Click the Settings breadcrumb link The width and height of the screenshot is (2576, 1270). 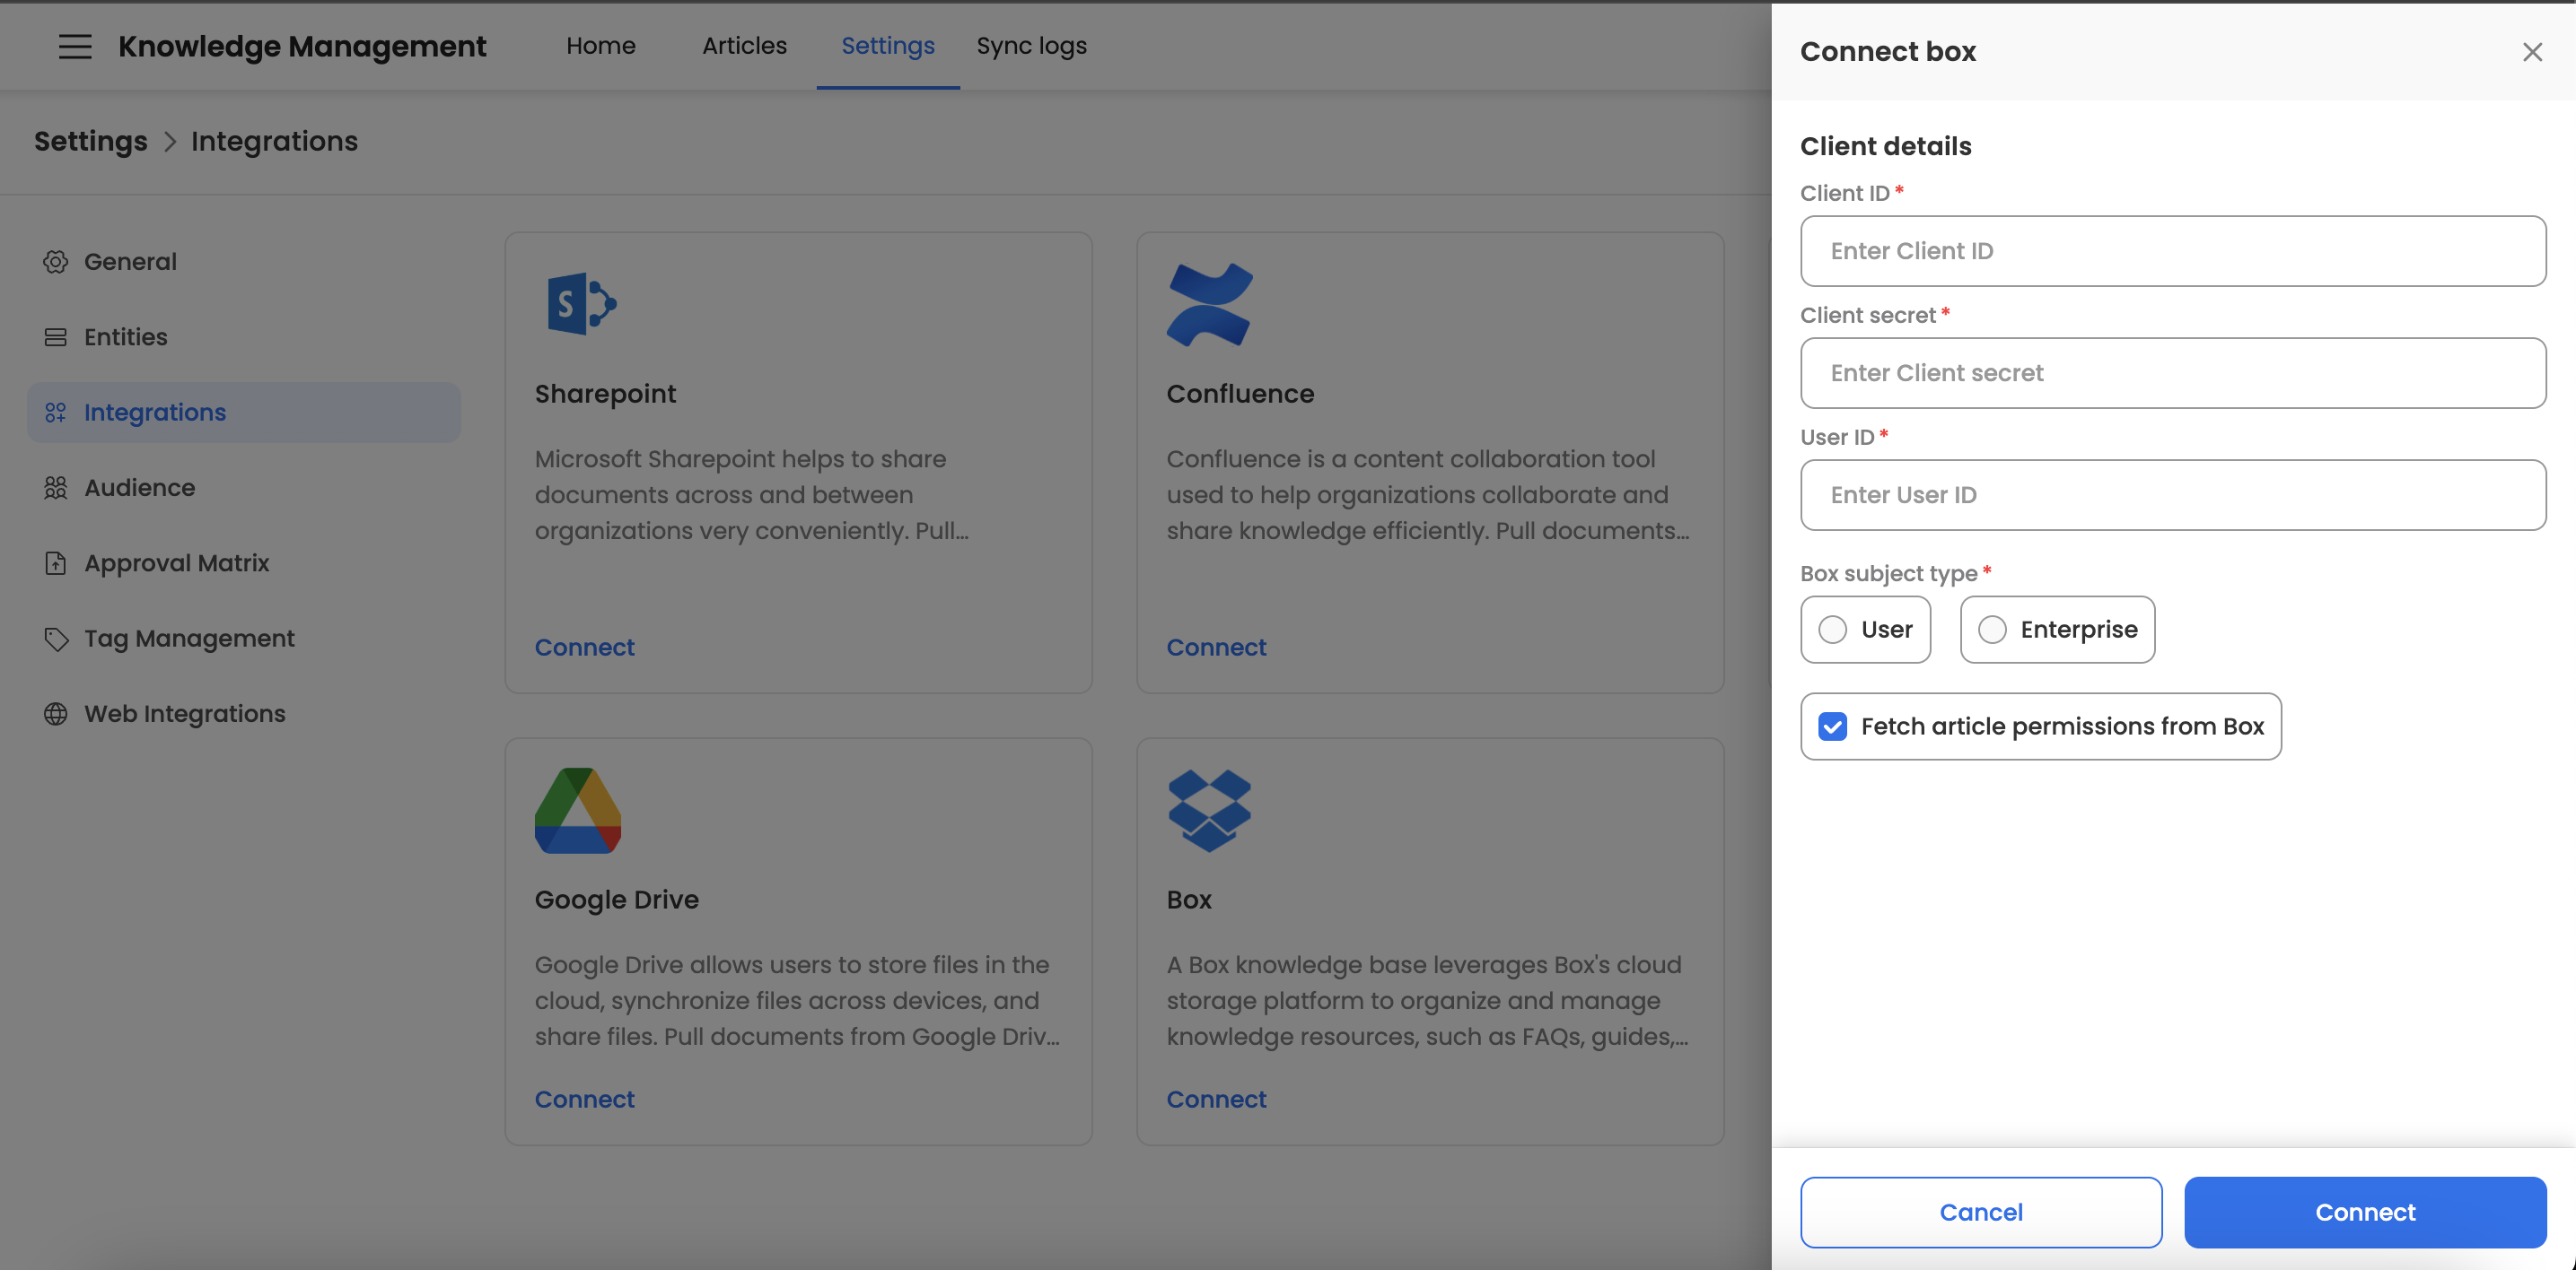tap(91, 142)
